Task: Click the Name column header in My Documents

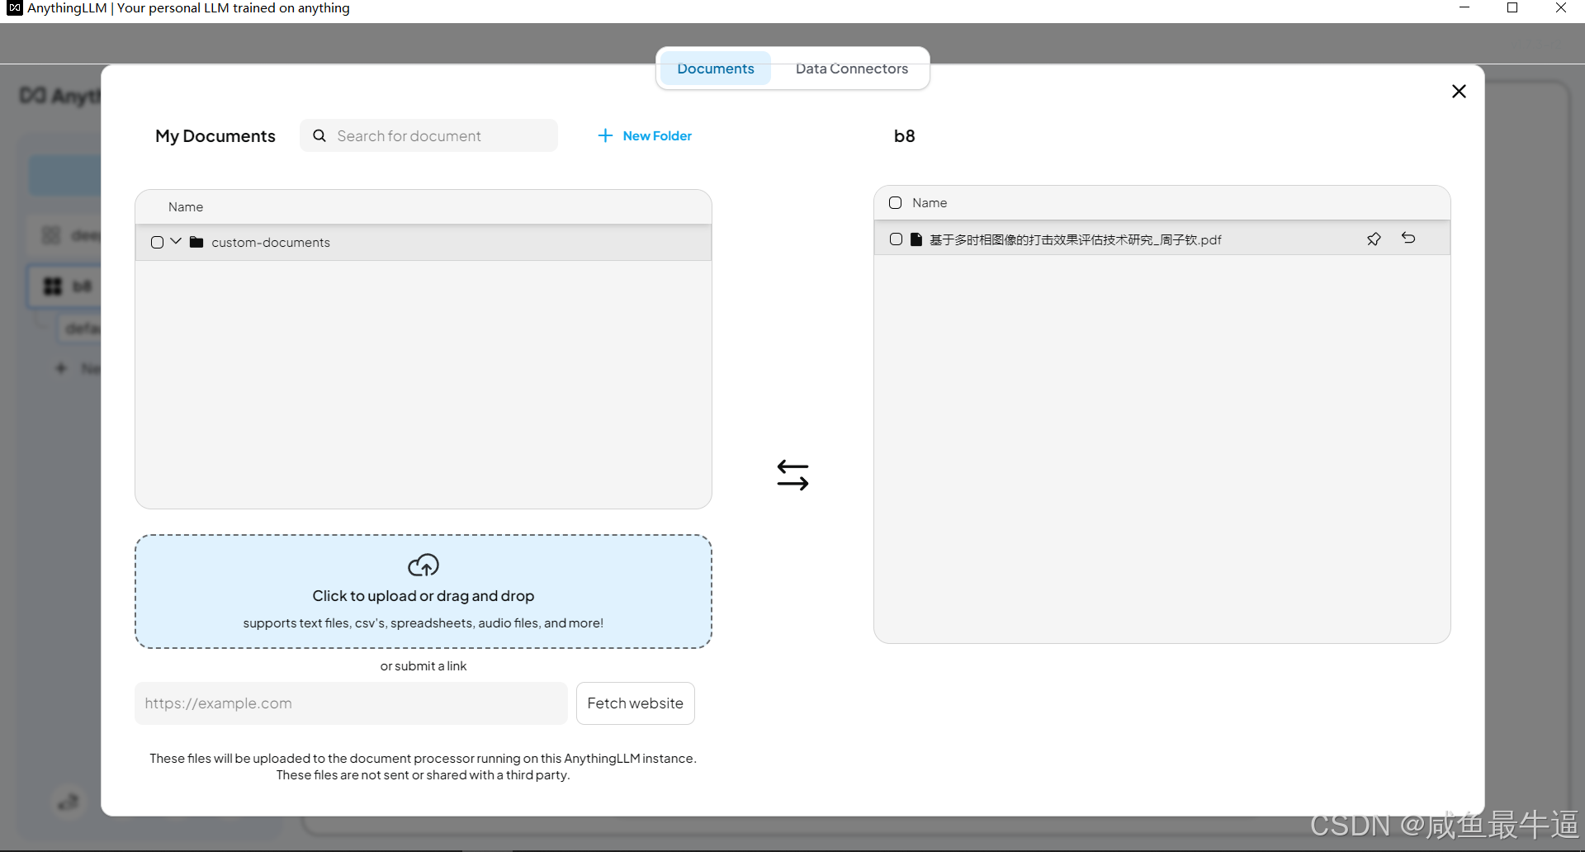Action: [186, 207]
